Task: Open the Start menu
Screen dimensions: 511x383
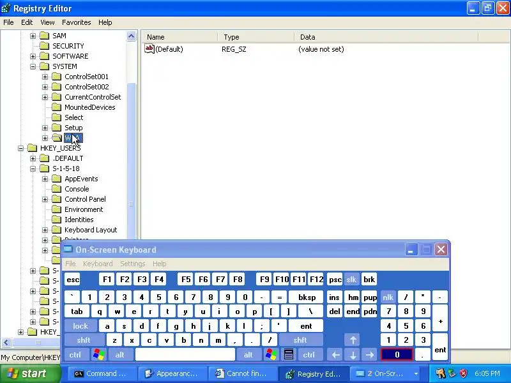Action: (x=30, y=373)
